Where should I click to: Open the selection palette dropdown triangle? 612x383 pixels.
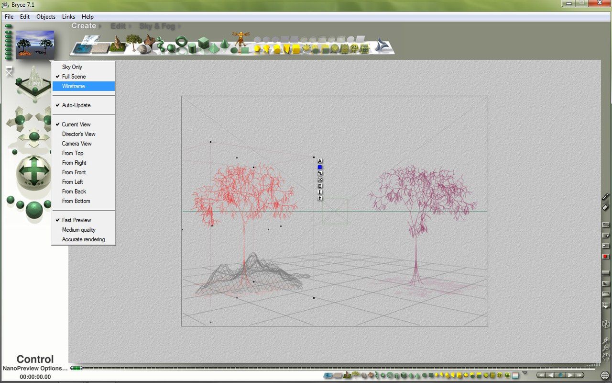(525, 373)
